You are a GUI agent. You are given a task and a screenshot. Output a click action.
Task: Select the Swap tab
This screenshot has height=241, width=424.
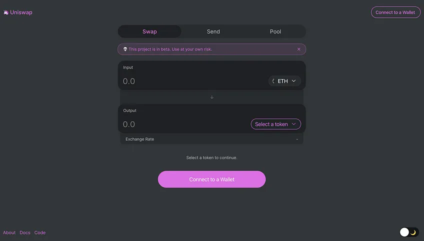(149, 31)
